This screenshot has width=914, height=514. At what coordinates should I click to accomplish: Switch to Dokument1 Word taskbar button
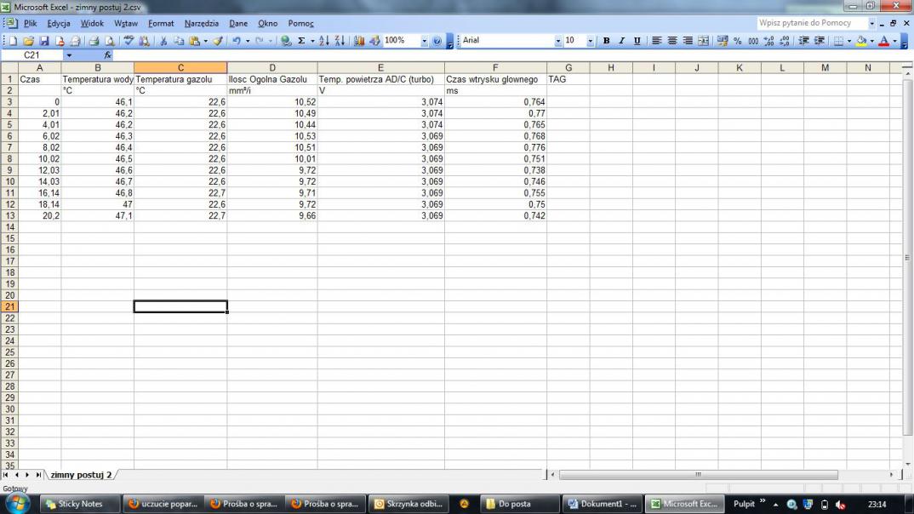point(603,504)
